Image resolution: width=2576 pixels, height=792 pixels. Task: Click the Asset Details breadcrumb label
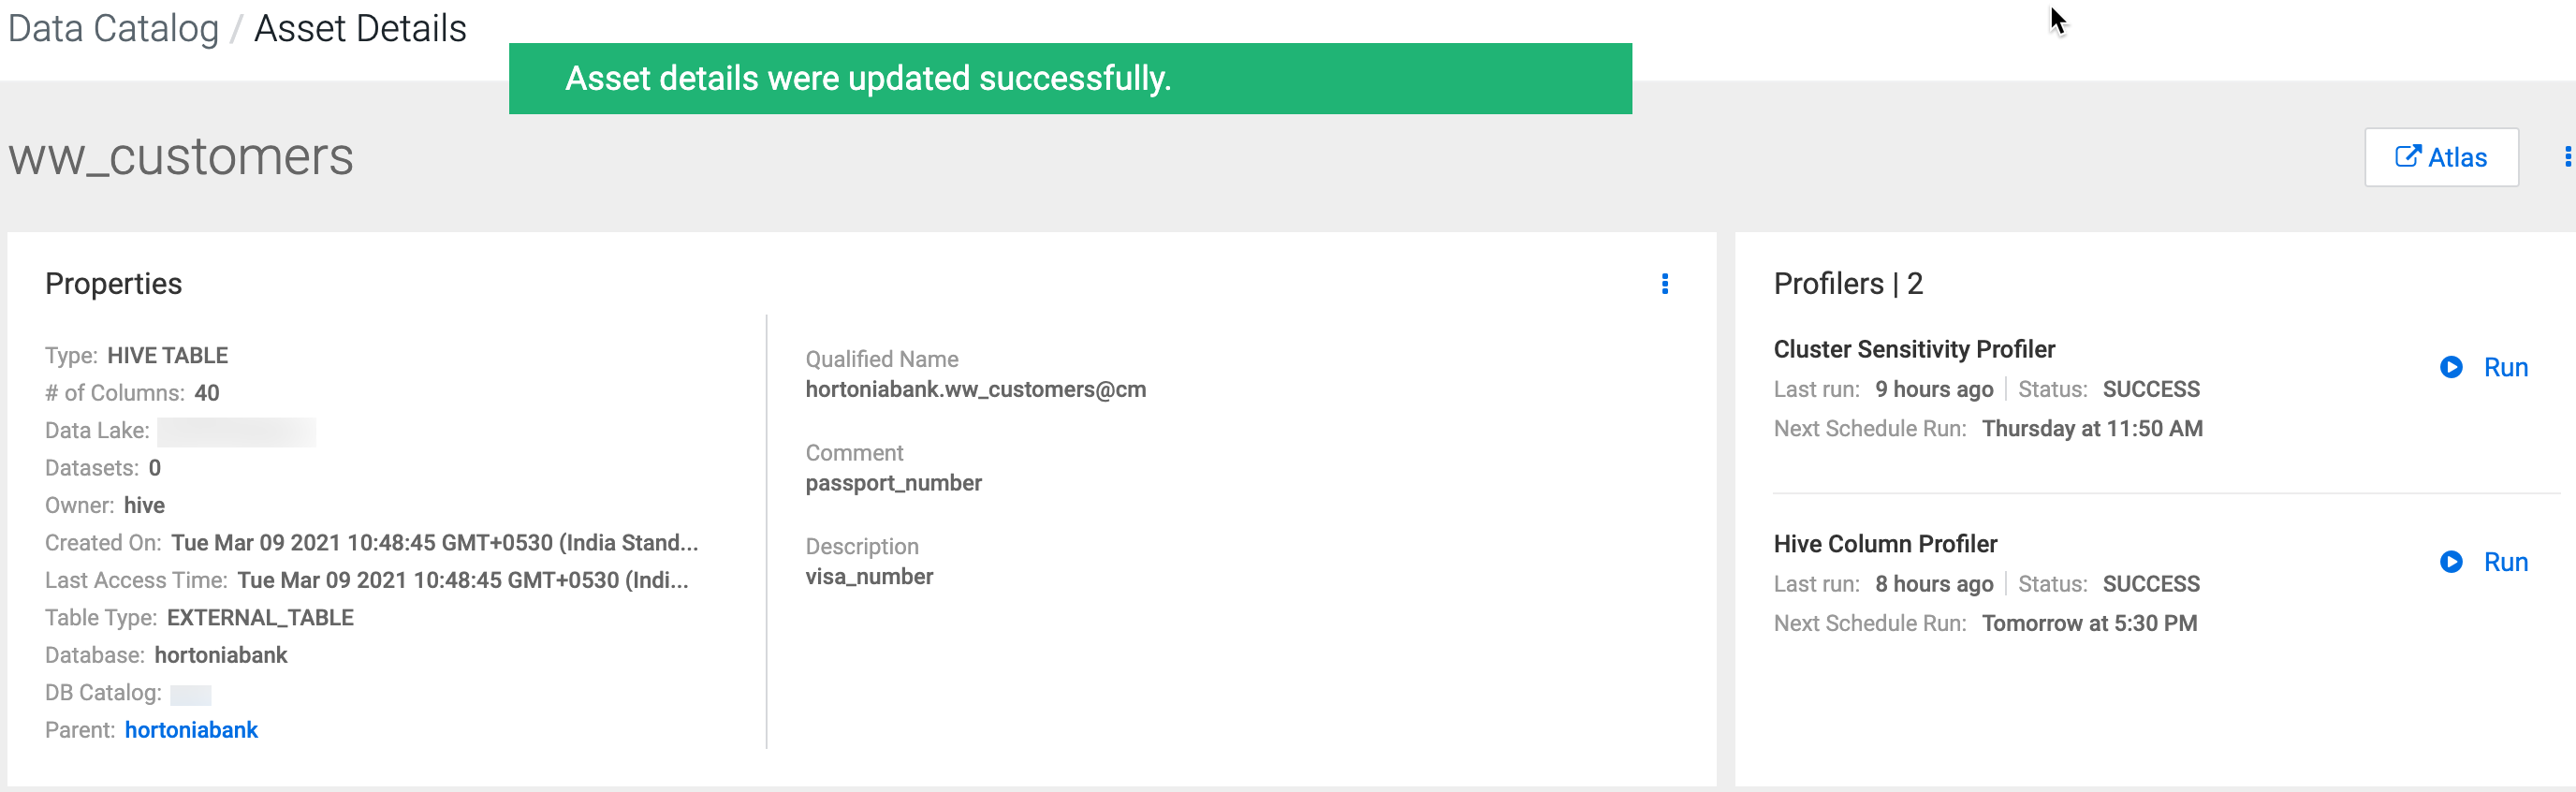(x=360, y=28)
